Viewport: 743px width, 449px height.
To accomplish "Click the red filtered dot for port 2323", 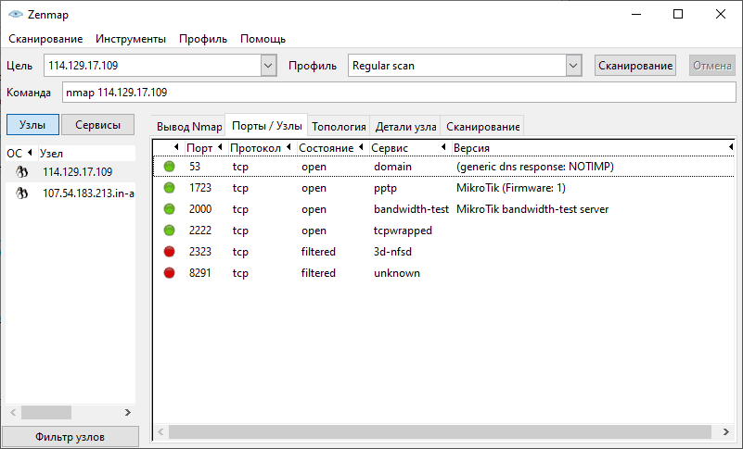I will coord(169,252).
